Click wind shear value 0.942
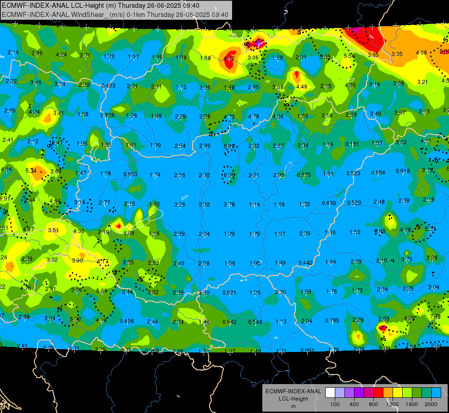Screen dimensions: 449x413 [230, 322]
